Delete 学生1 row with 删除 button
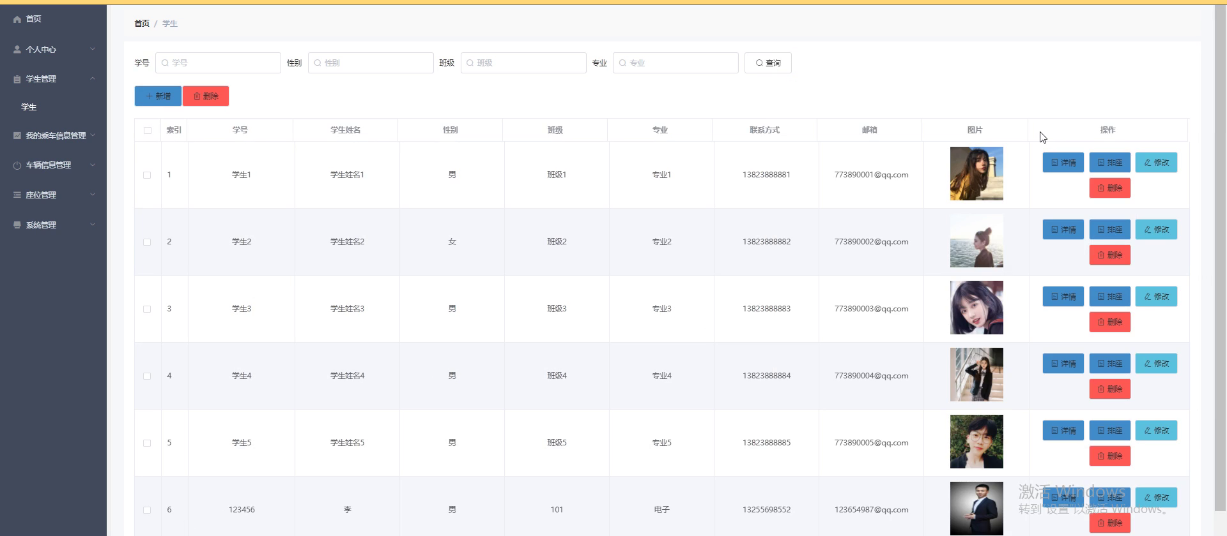This screenshot has height=536, width=1227. [x=1110, y=188]
